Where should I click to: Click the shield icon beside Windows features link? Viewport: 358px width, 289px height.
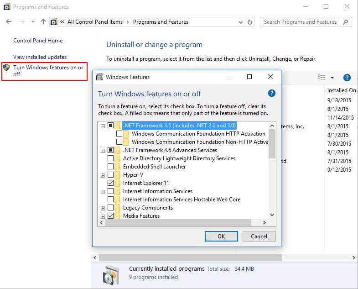coord(7,68)
